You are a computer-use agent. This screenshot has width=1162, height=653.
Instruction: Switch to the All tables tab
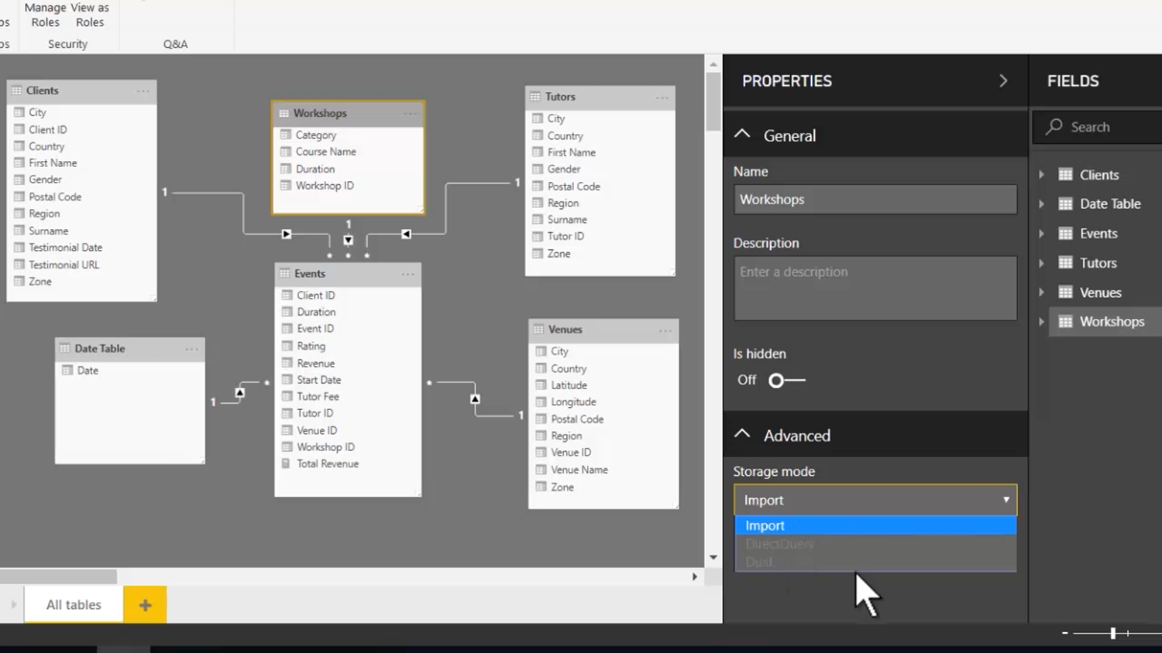pos(74,605)
